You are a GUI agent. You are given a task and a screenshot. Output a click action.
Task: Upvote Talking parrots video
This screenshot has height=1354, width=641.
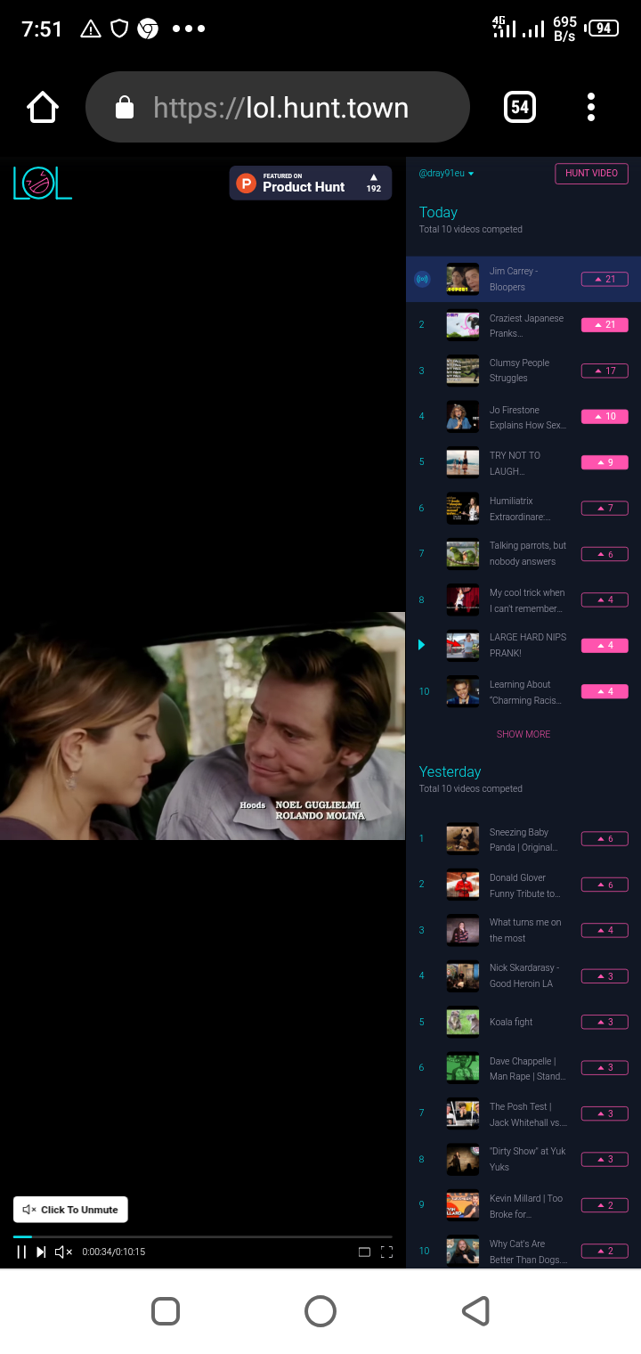604,554
